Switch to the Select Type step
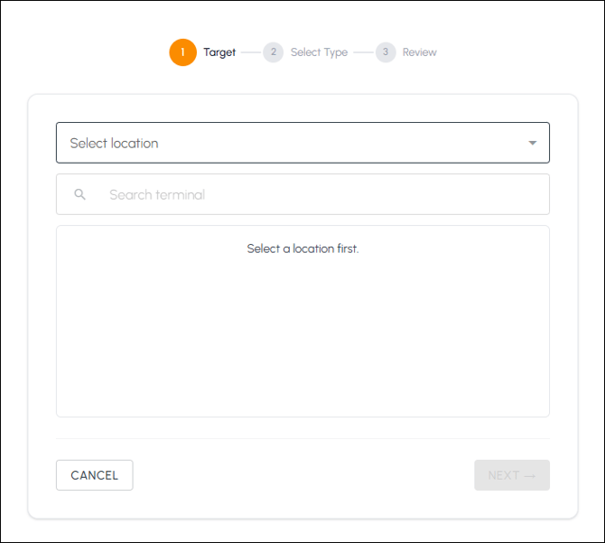Image resolution: width=605 pixels, height=543 pixels. pos(319,52)
